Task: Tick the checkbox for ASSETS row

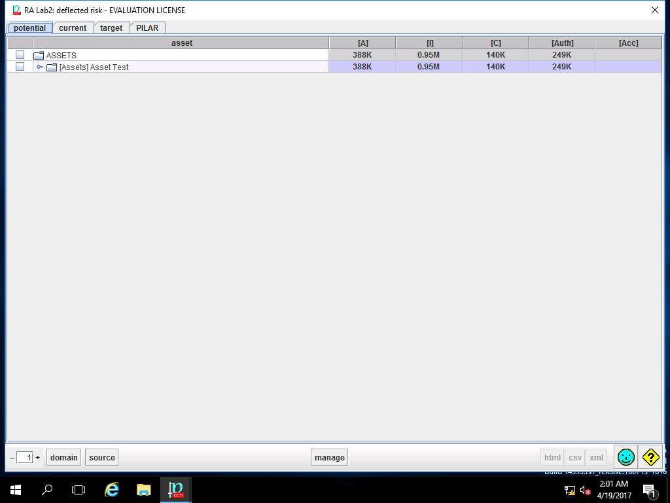Action: [20, 55]
